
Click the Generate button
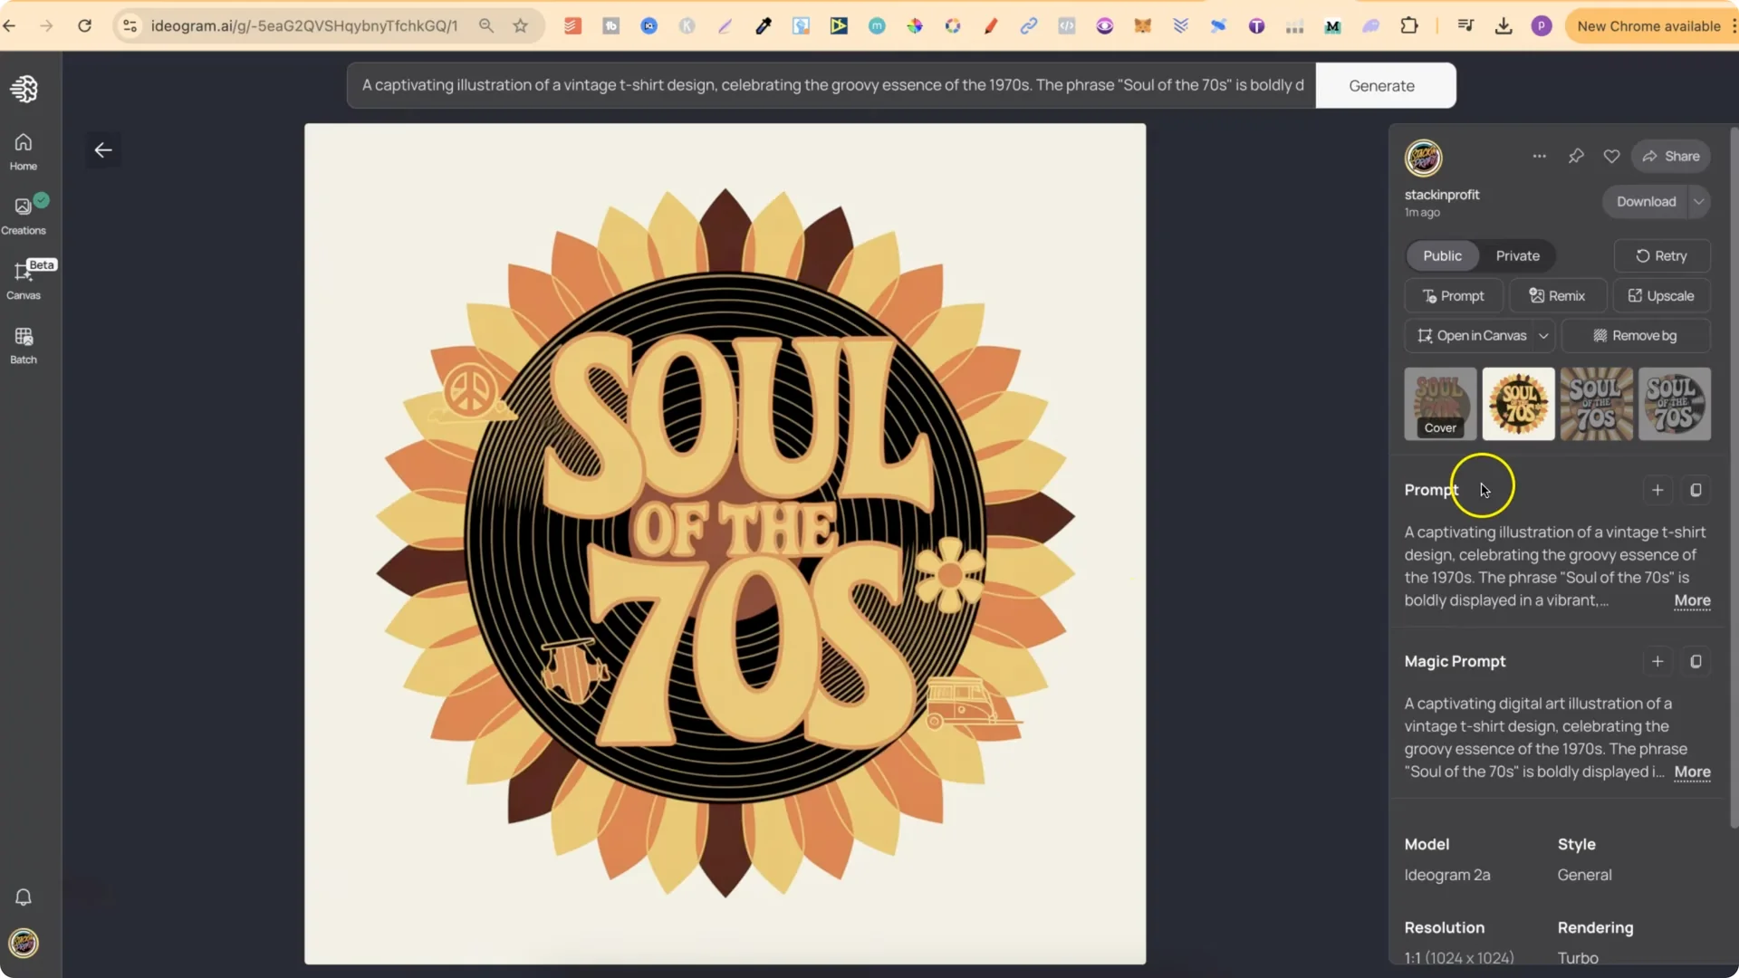click(1381, 85)
